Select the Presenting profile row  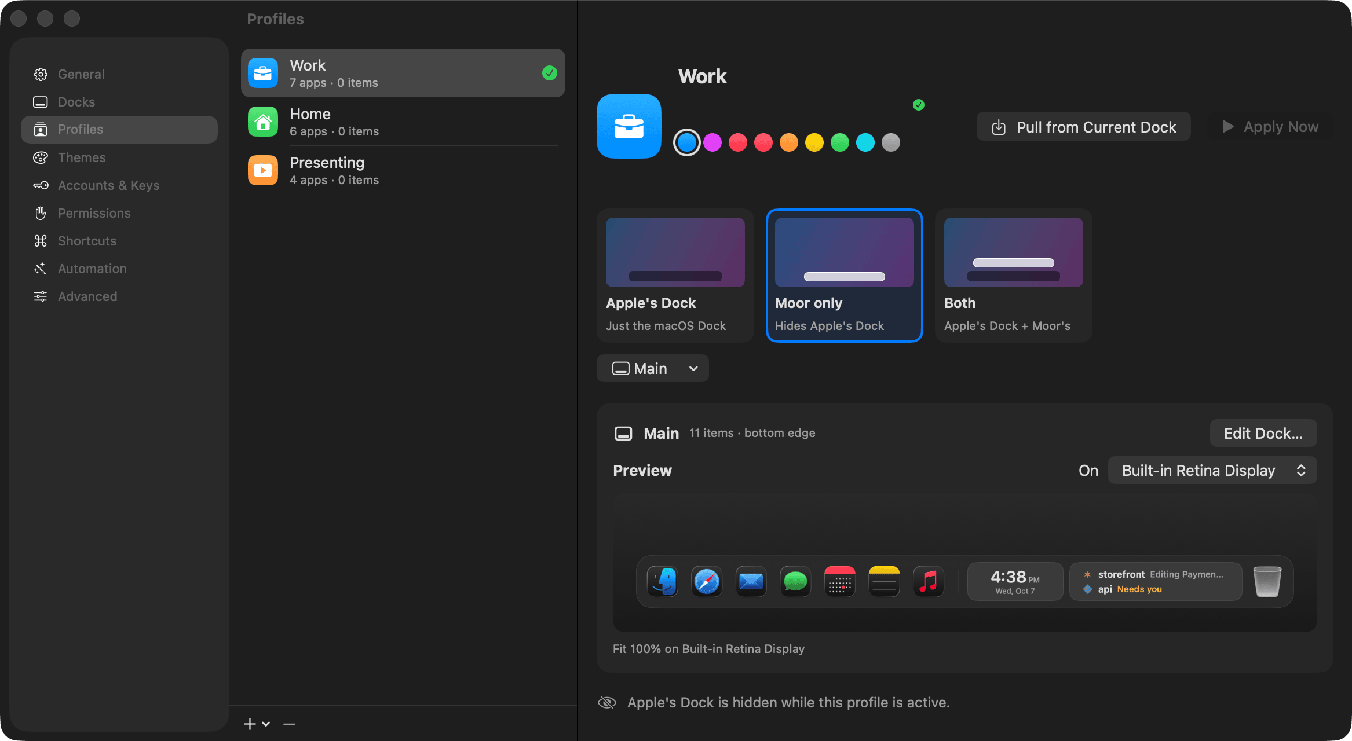tap(403, 170)
